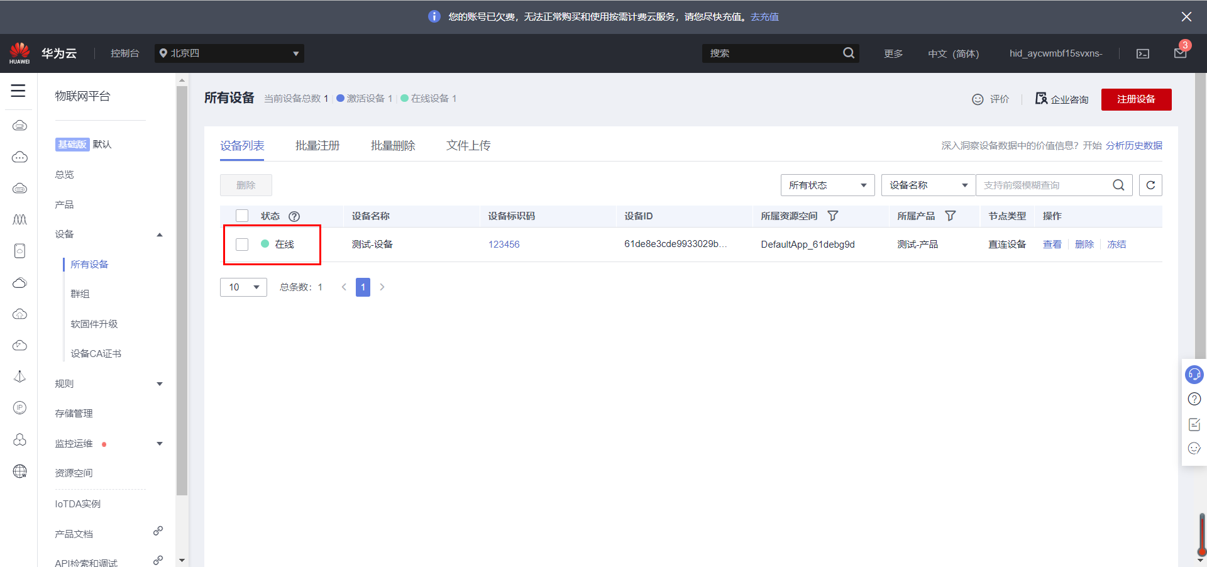
Task: Click the circled IP icon in left rail
Action: tap(19, 408)
